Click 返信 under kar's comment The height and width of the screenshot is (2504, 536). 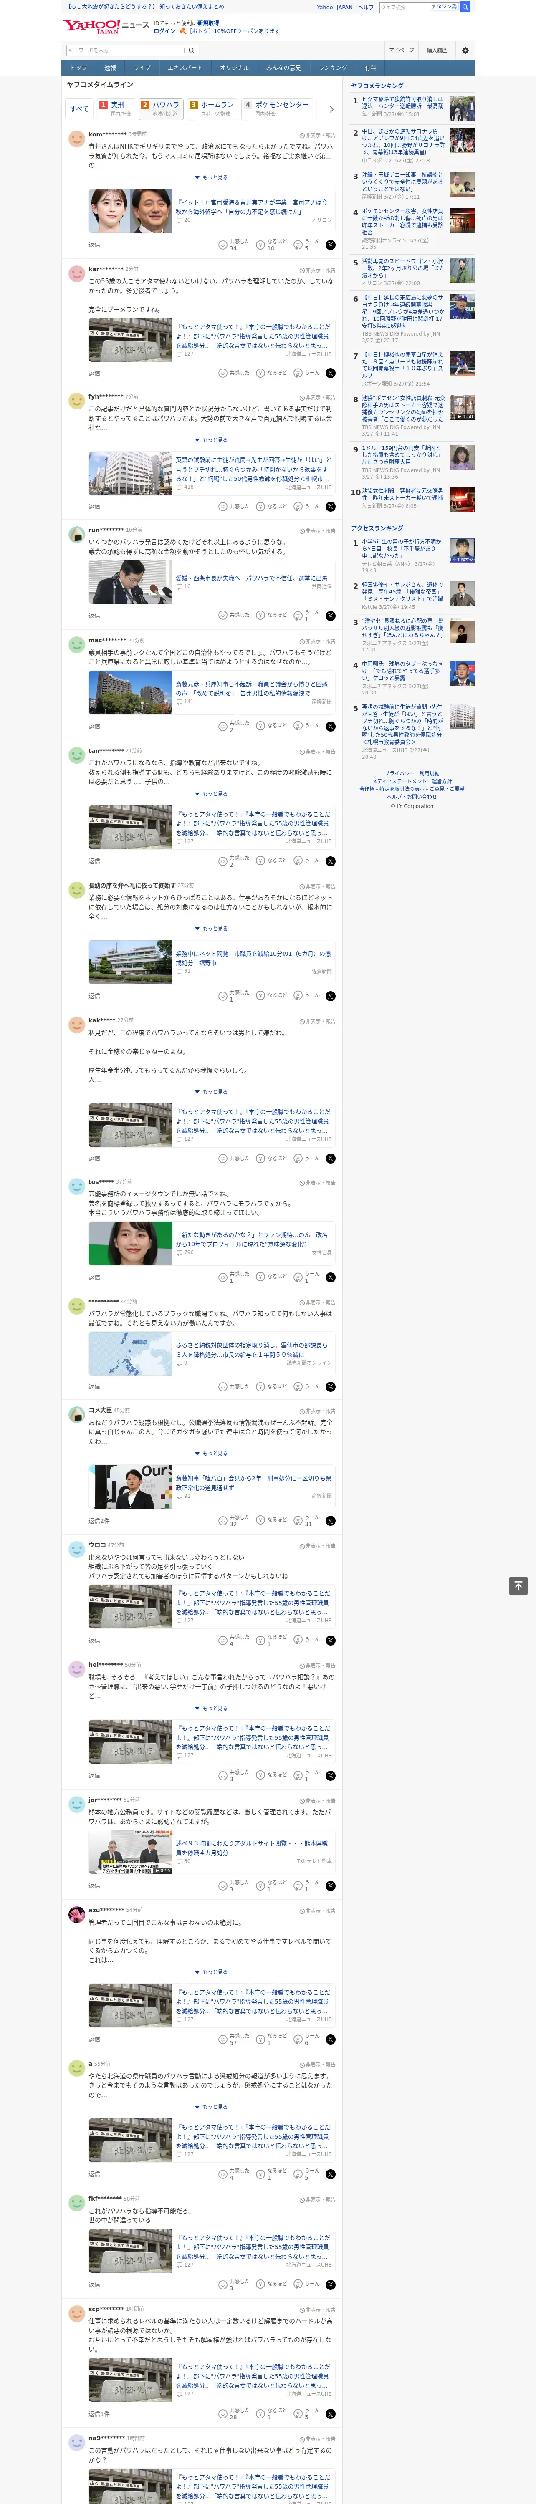point(94,373)
